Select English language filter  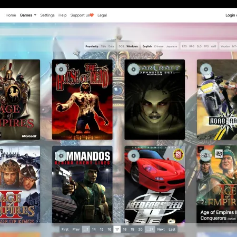pyautogui.click(x=147, y=46)
